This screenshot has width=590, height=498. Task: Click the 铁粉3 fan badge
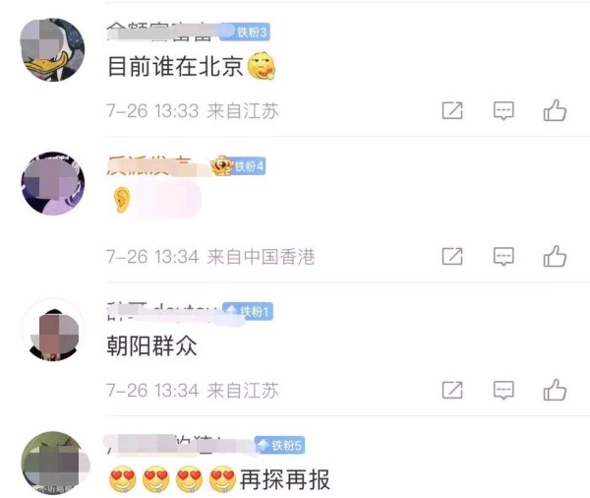pos(245,32)
